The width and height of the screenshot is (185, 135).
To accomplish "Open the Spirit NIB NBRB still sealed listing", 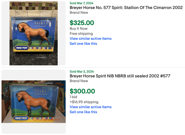I will click(x=120, y=76).
